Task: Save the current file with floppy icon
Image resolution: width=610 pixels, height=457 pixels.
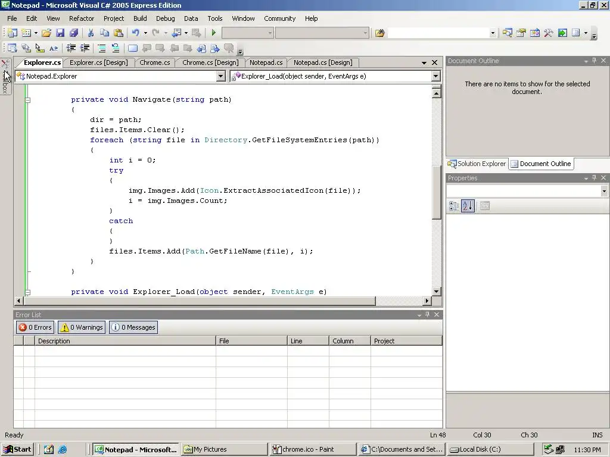Action: [x=60, y=33]
